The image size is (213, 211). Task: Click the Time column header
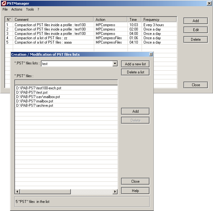point(134,20)
